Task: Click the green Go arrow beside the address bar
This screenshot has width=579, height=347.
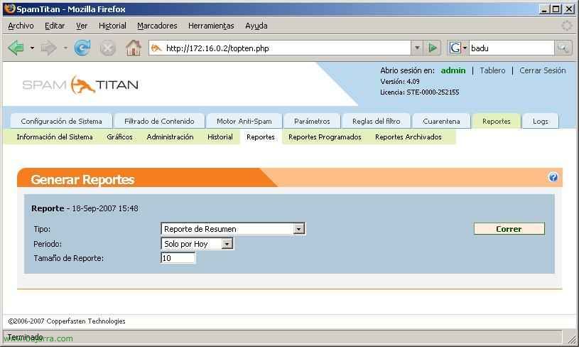Action: click(433, 48)
